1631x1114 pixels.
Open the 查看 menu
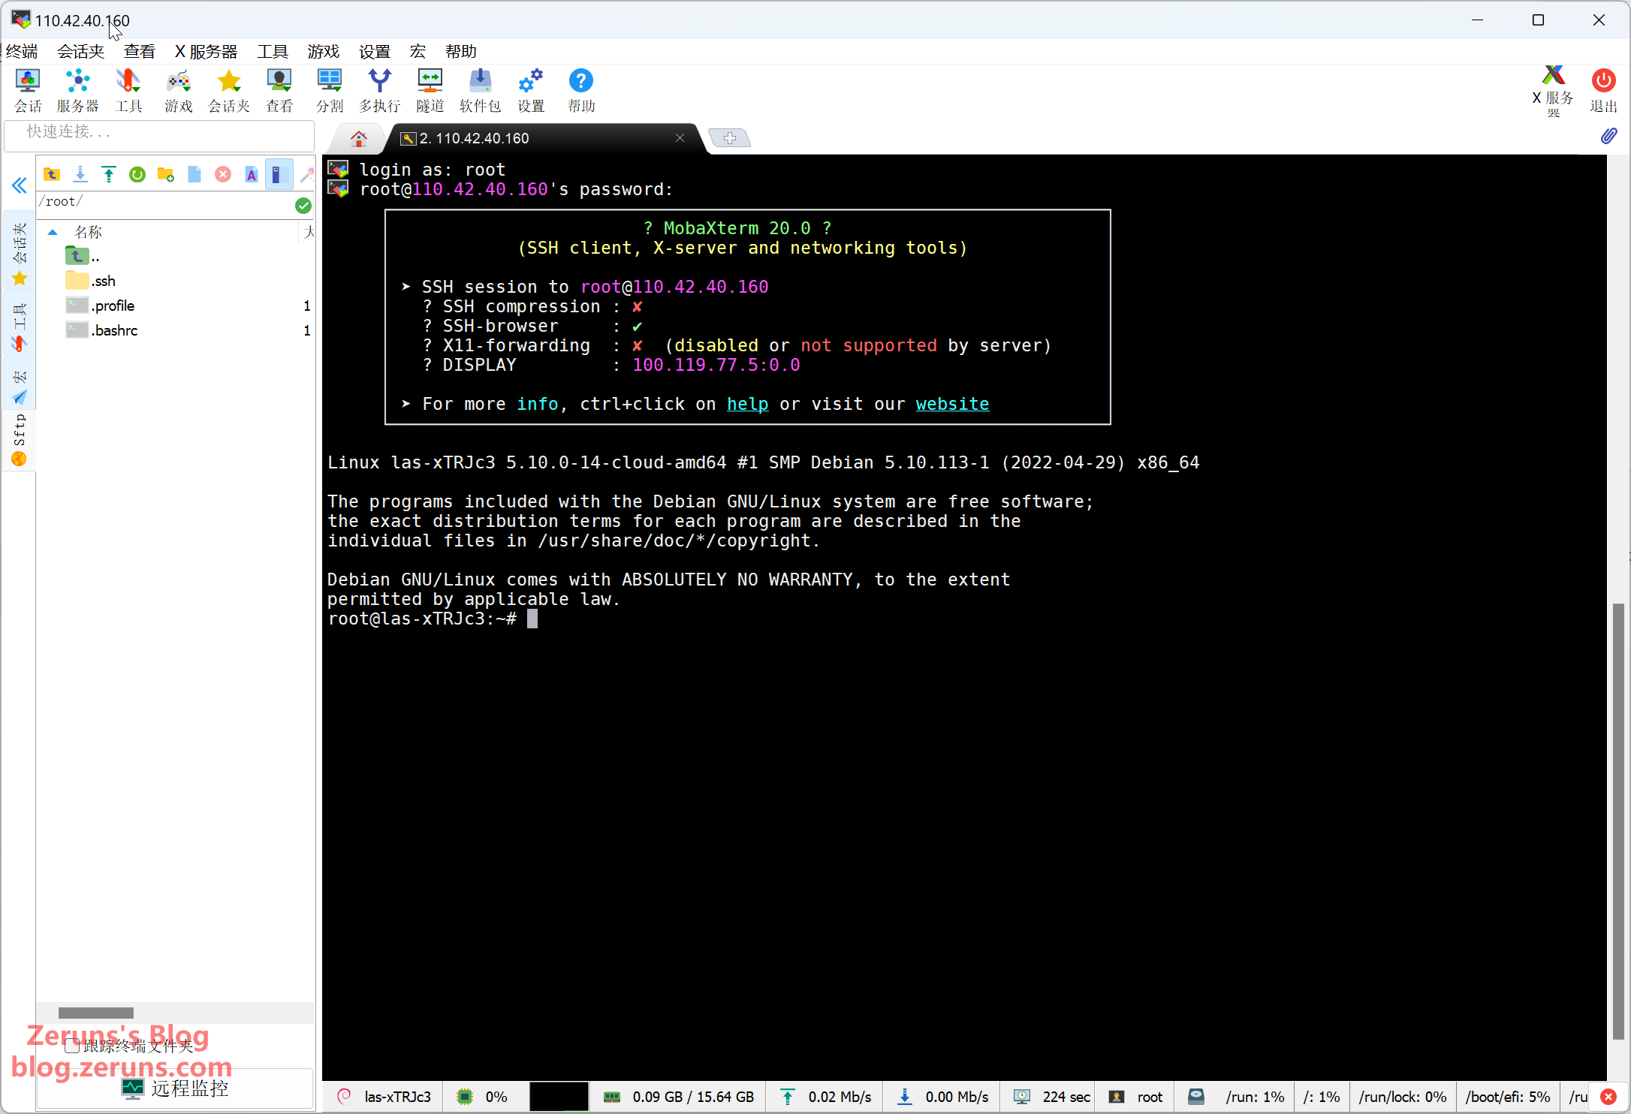point(140,52)
